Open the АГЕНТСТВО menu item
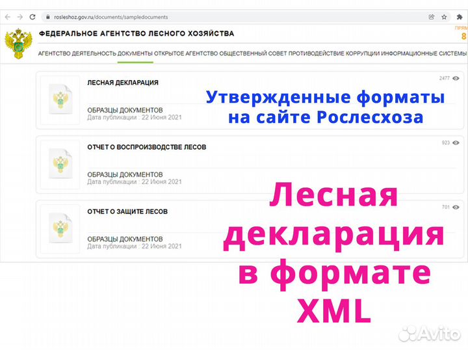468x350 pixels. (x=54, y=53)
